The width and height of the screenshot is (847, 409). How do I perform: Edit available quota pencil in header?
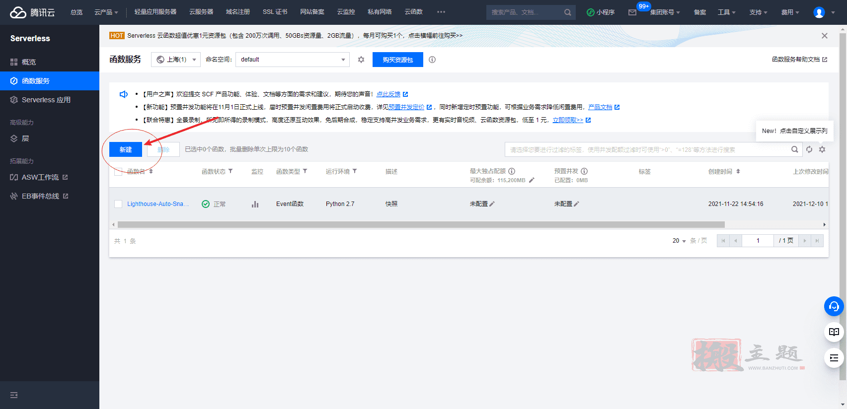(532, 180)
